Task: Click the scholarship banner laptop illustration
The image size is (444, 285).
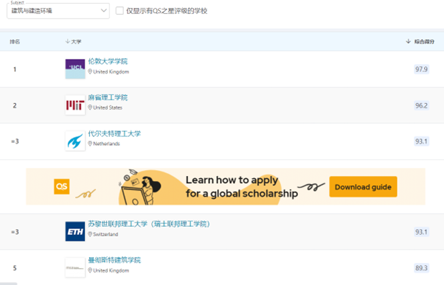Action: [140, 187]
